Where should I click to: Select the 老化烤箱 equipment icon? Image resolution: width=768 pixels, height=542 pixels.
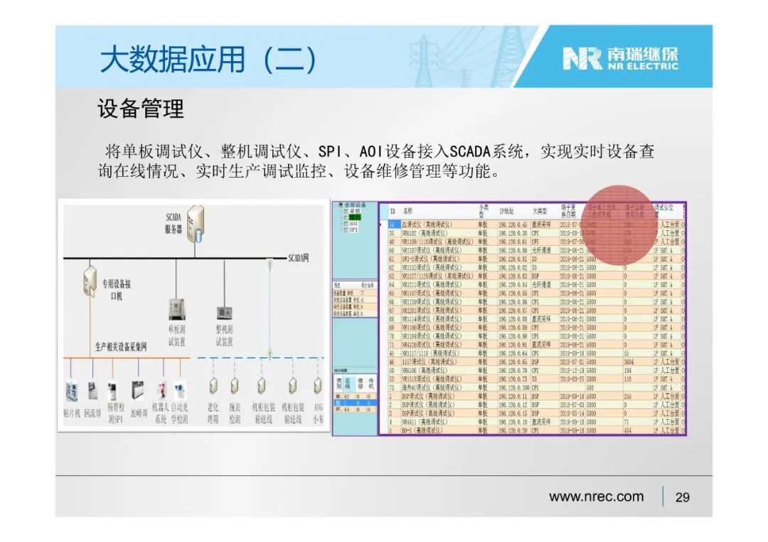point(213,387)
